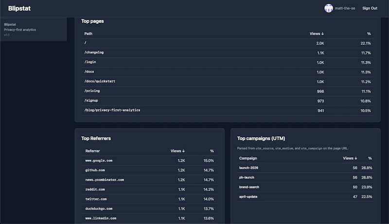Click the v1.1 version label
The image size is (389, 224).
pyautogui.click(x=7, y=35)
